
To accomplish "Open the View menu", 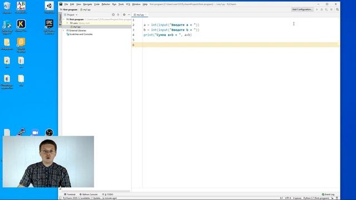I will tap(78, 4).
